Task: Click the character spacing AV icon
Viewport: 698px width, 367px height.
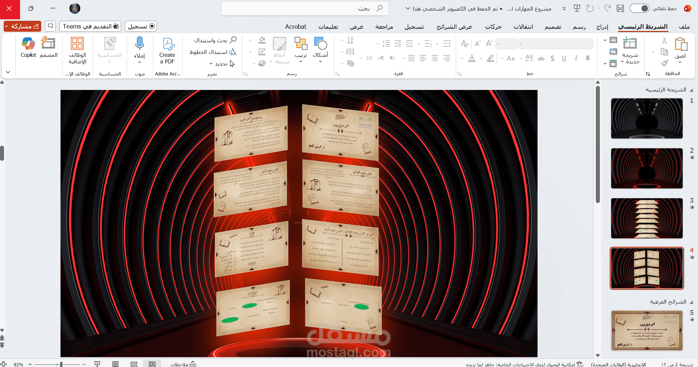Action: click(529, 58)
